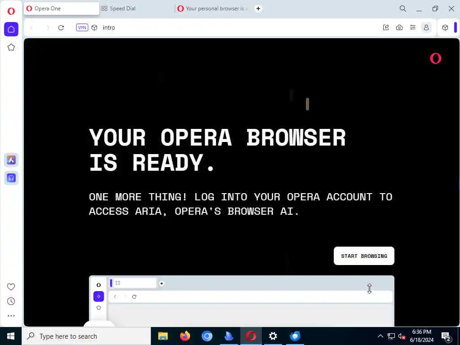460x345 pixels.
Task: Open Extensions cube icon at right
Action: (x=445, y=27)
